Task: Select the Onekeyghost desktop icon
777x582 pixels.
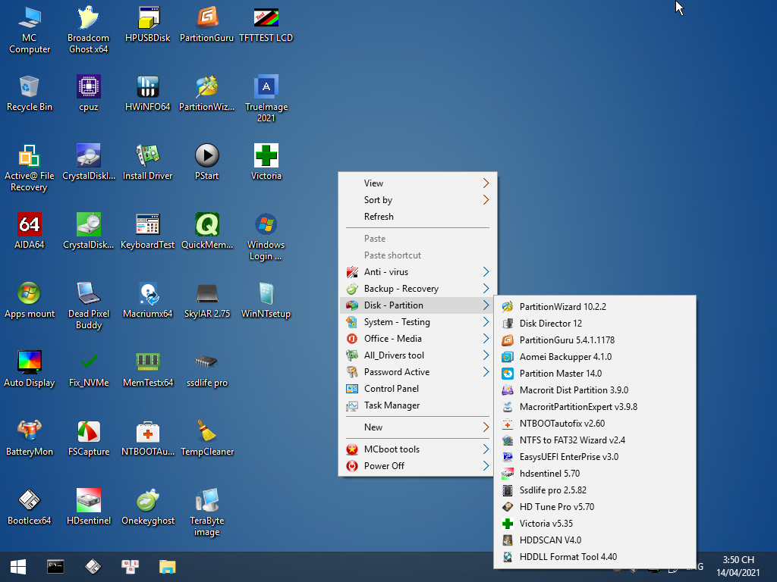Action: click(148, 507)
